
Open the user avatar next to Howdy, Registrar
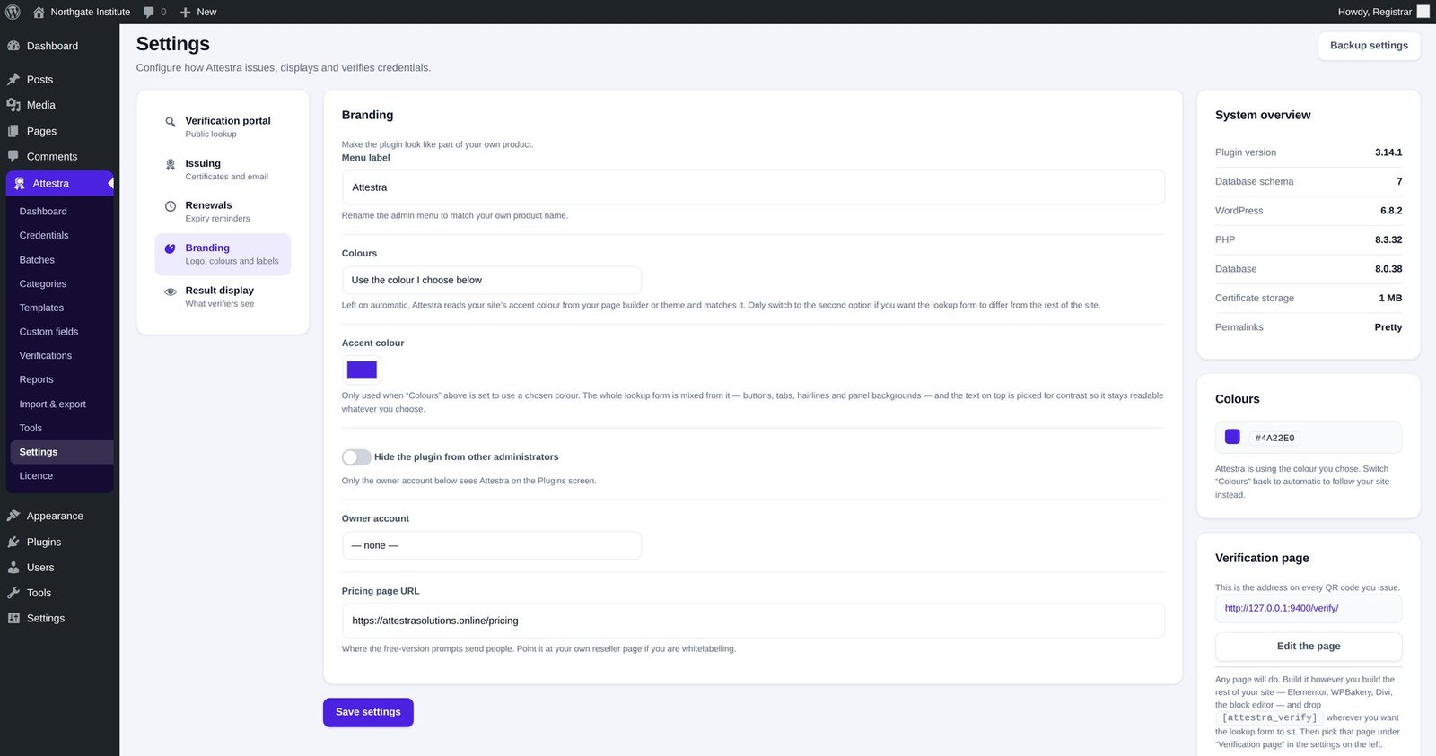pyautogui.click(x=1423, y=12)
